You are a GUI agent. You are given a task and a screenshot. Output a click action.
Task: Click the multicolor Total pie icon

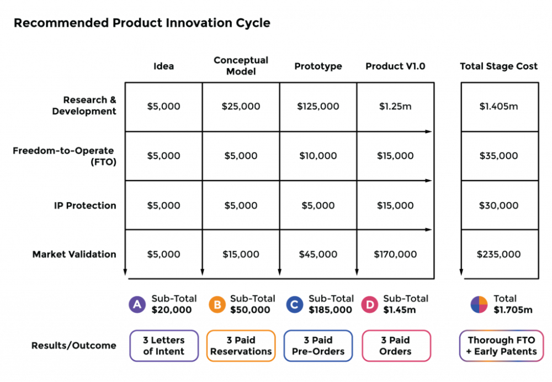pyautogui.click(x=479, y=305)
